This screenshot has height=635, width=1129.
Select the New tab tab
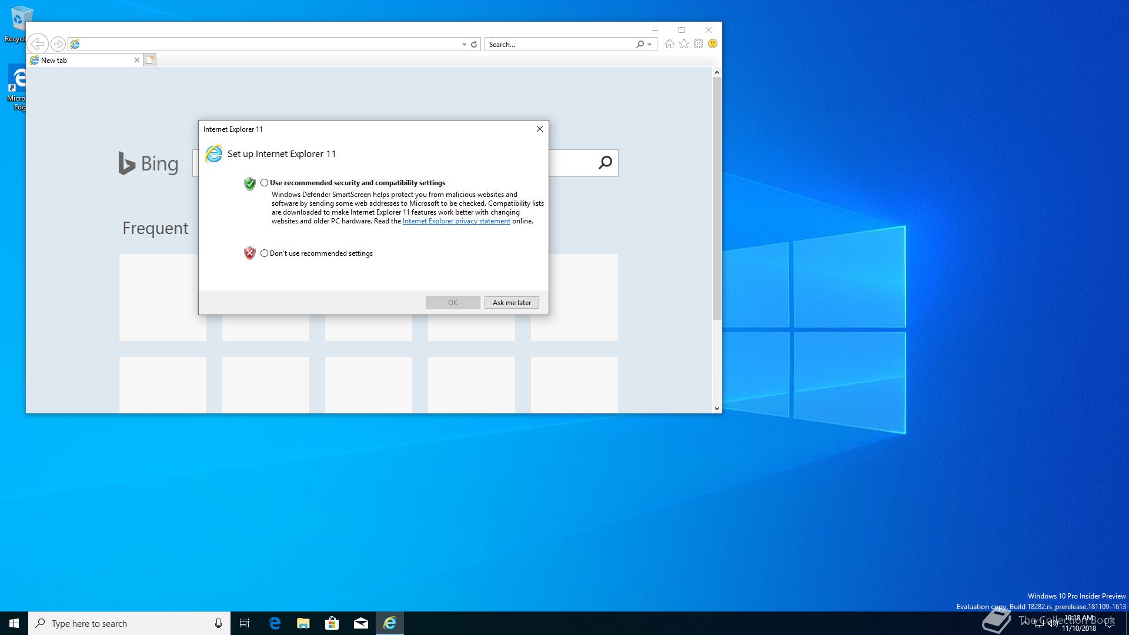click(x=84, y=60)
